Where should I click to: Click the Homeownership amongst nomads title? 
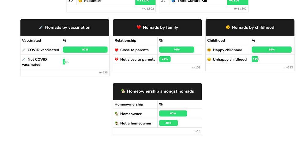pyautogui.click(x=160, y=91)
